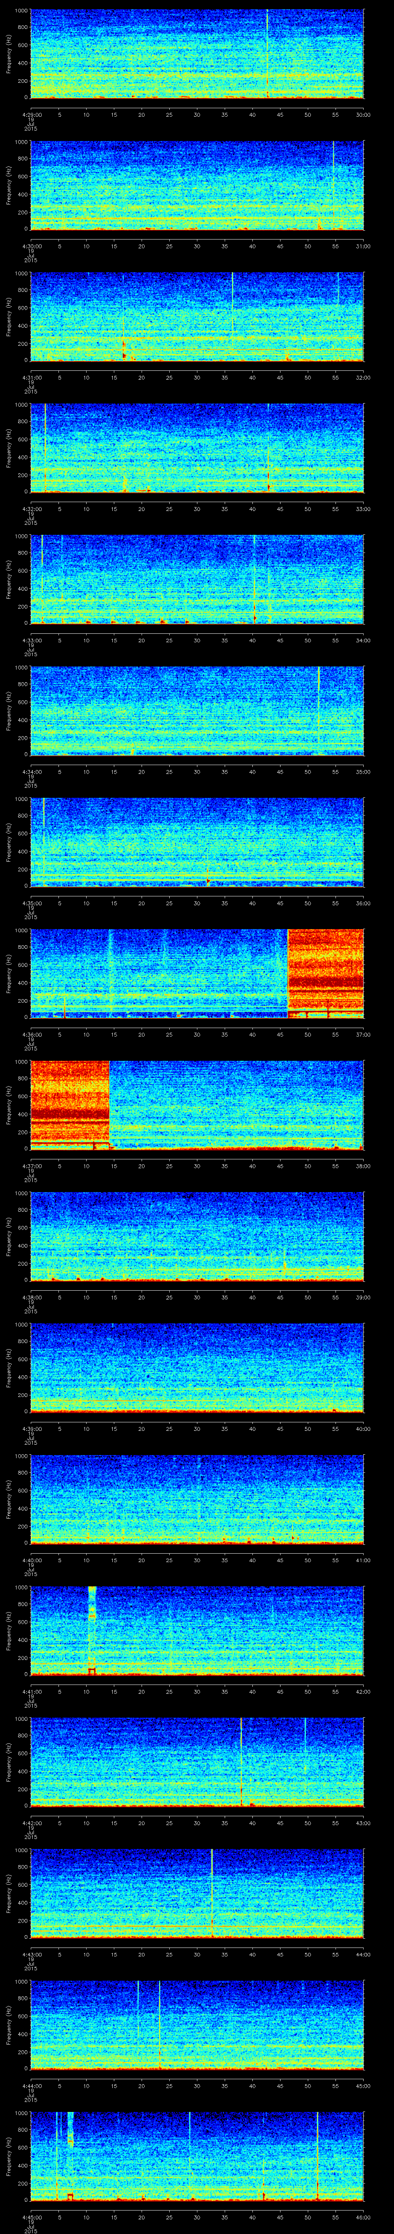Screen dimensions: 394x2234
Task: Click the red broadband noise block in the 4:37:00 panel
Action: (x=69, y=1105)
